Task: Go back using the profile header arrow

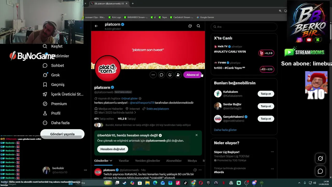Action: [x=96, y=26]
